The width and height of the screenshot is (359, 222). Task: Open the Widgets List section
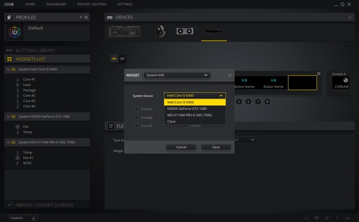click(x=47, y=59)
